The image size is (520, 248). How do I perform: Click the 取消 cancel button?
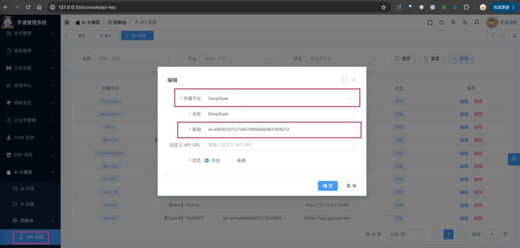(x=351, y=186)
